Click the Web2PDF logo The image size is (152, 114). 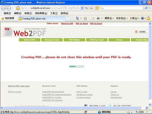coord(24,32)
